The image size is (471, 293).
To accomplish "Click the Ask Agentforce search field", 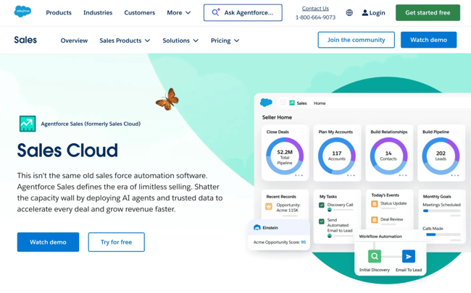I will pyautogui.click(x=243, y=12).
